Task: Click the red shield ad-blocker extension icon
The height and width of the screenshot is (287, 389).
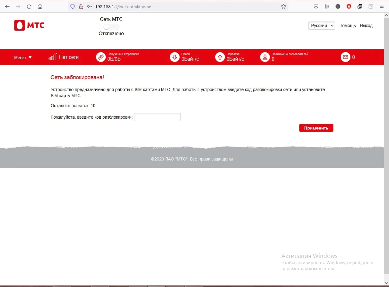Action: (349, 6)
